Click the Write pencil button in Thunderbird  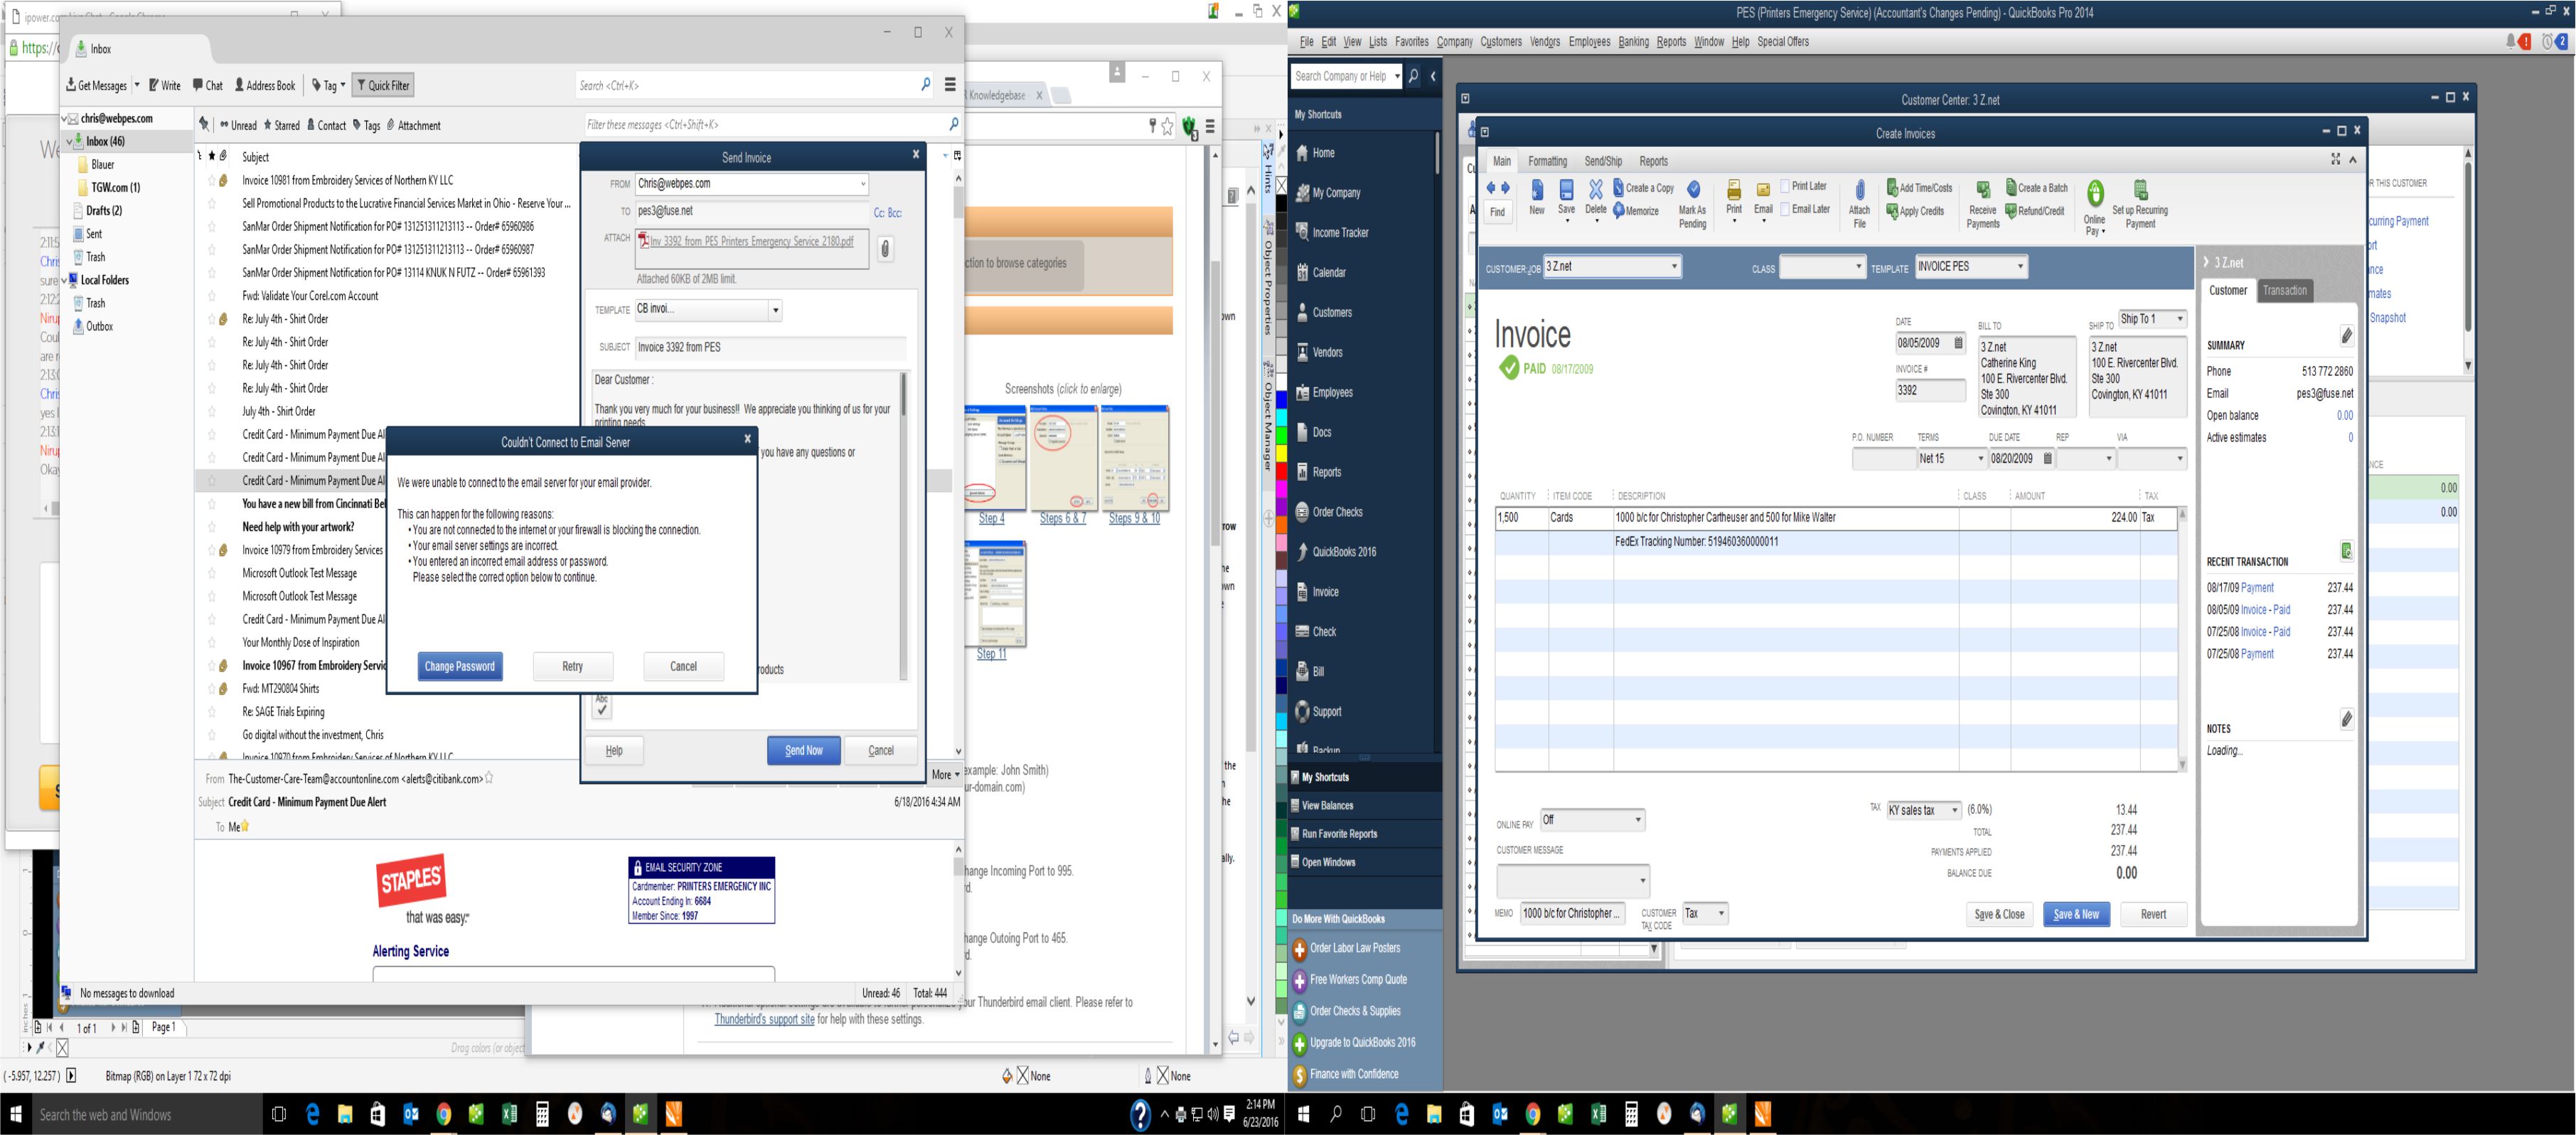coord(165,85)
